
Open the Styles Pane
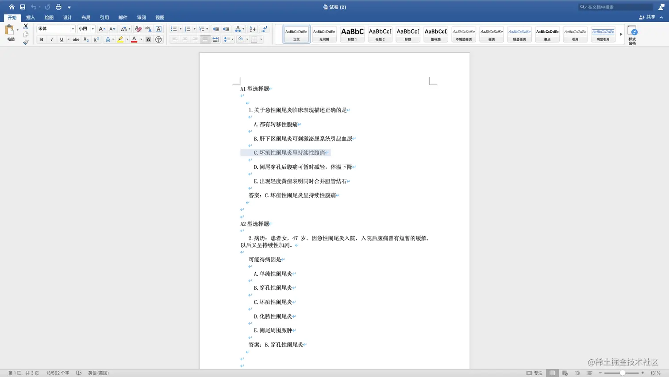[632, 35]
